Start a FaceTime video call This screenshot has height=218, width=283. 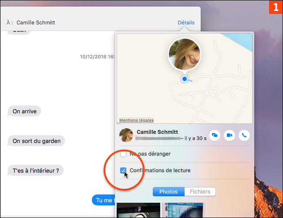(x=229, y=135)
